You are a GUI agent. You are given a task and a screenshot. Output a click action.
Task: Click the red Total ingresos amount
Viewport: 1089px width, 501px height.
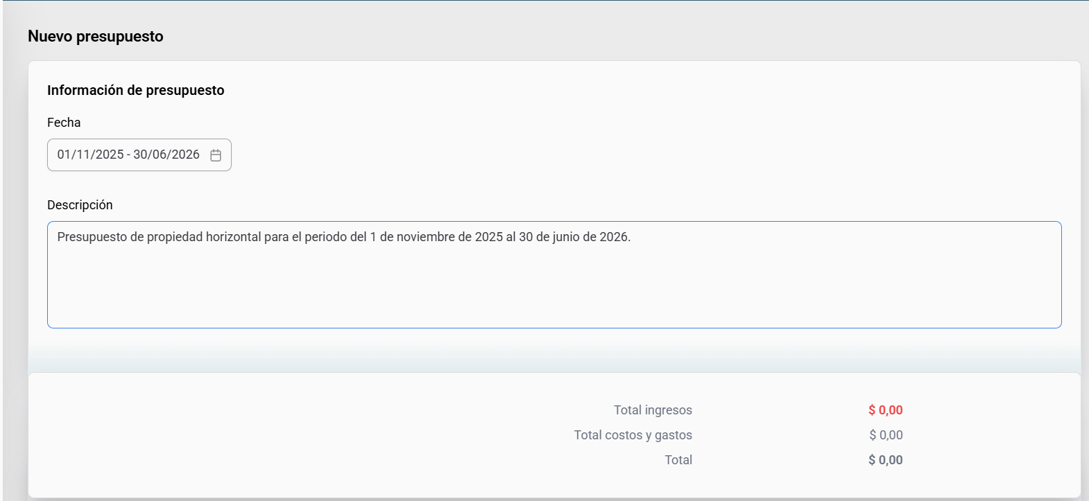[x=885, y=410]
